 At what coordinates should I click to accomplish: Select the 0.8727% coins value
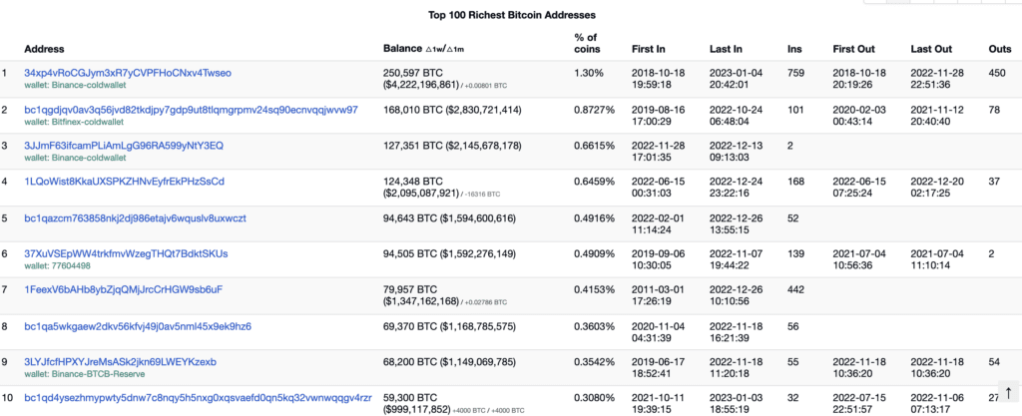594,110
